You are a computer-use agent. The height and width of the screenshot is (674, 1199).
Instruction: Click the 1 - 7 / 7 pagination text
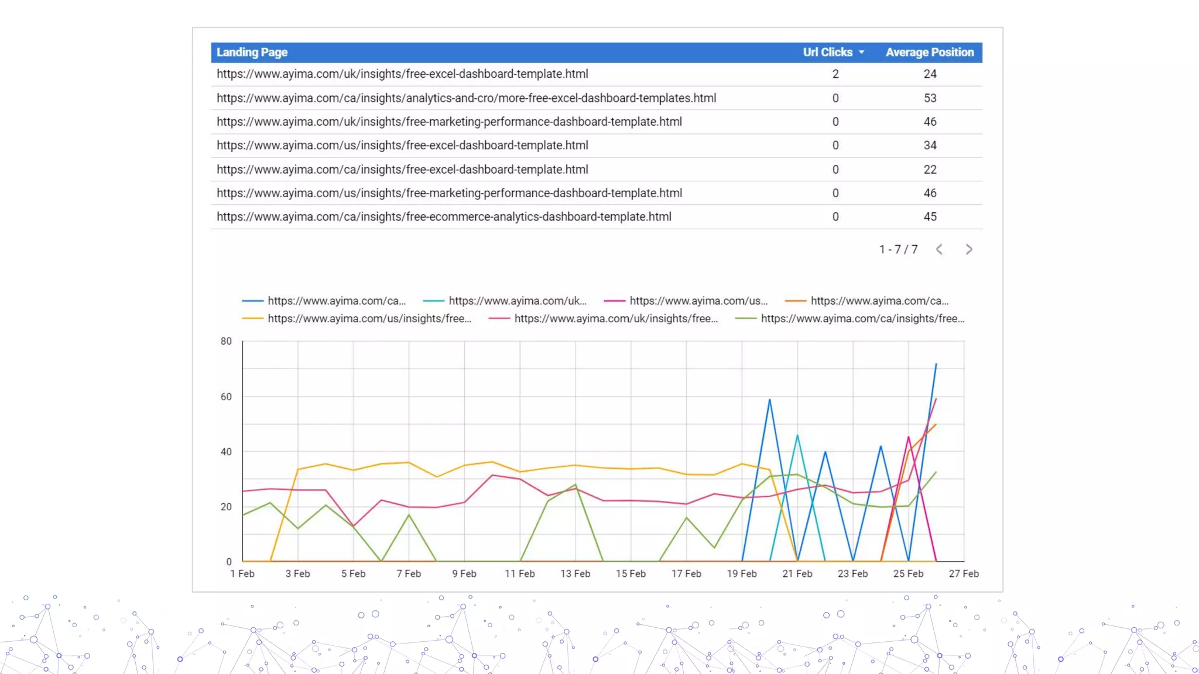pos(898,250)
